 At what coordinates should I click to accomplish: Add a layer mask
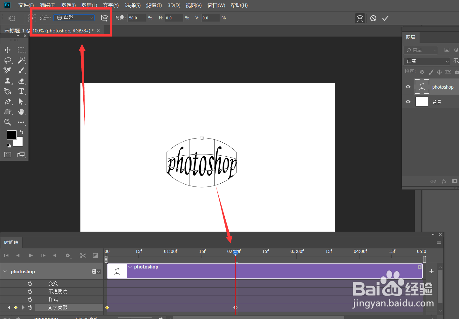point(455,181)
